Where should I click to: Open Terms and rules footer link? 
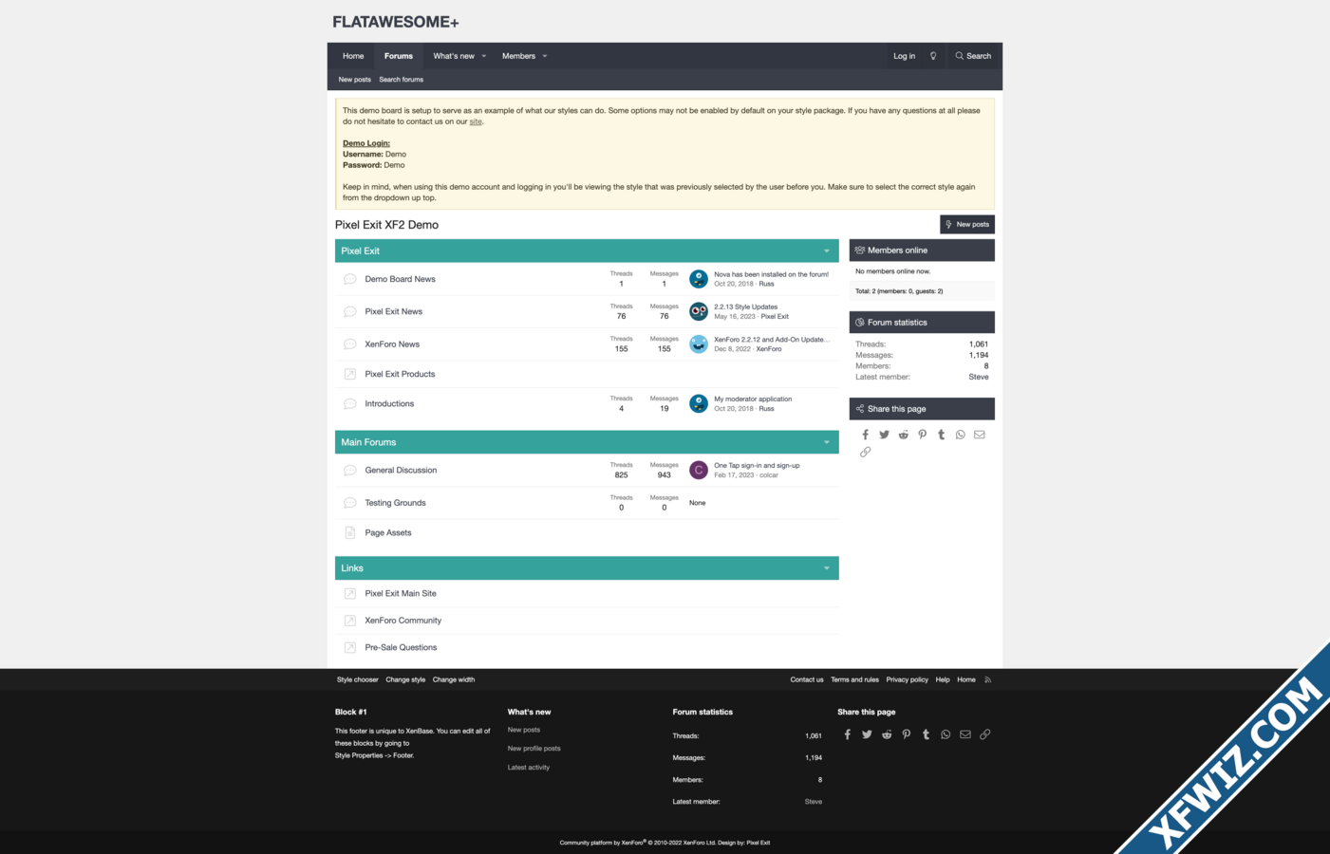(x=854, y=679)
